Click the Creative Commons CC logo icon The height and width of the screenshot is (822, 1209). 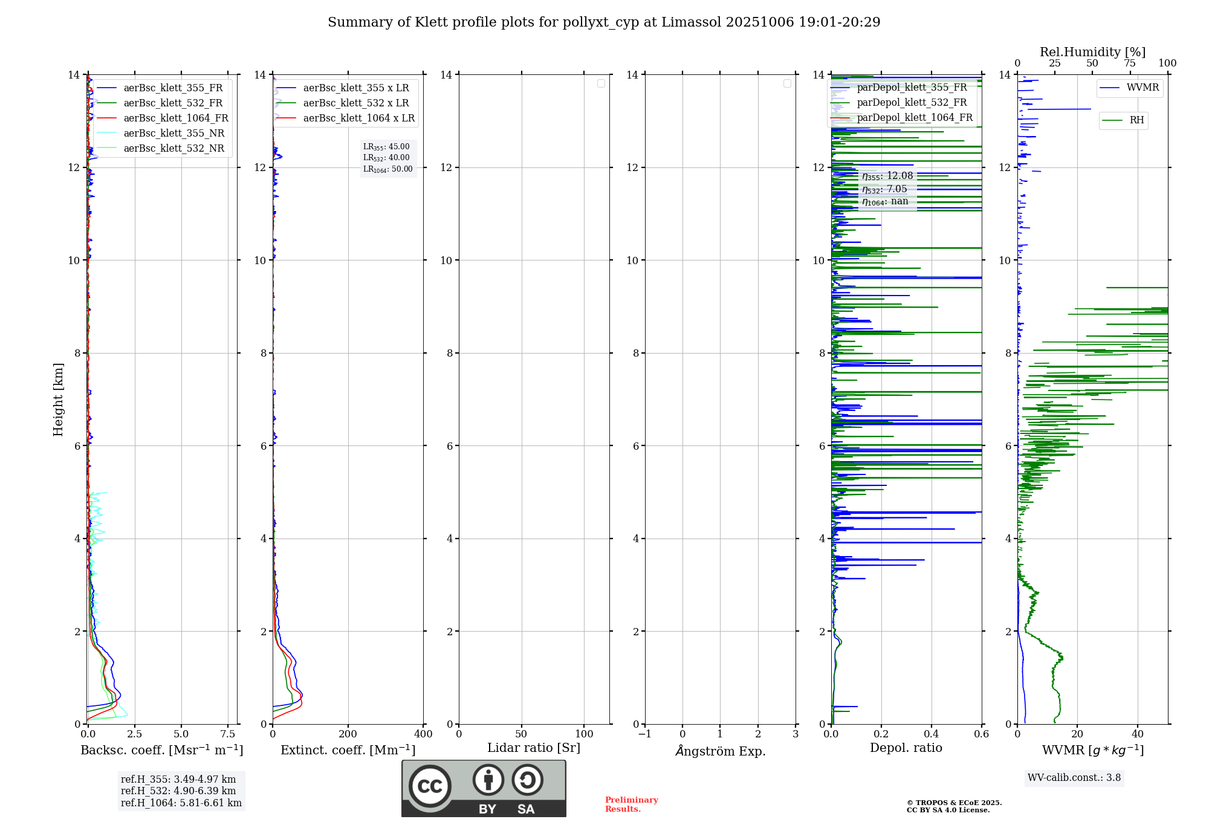pyautogui.click(x=430, y=786)
